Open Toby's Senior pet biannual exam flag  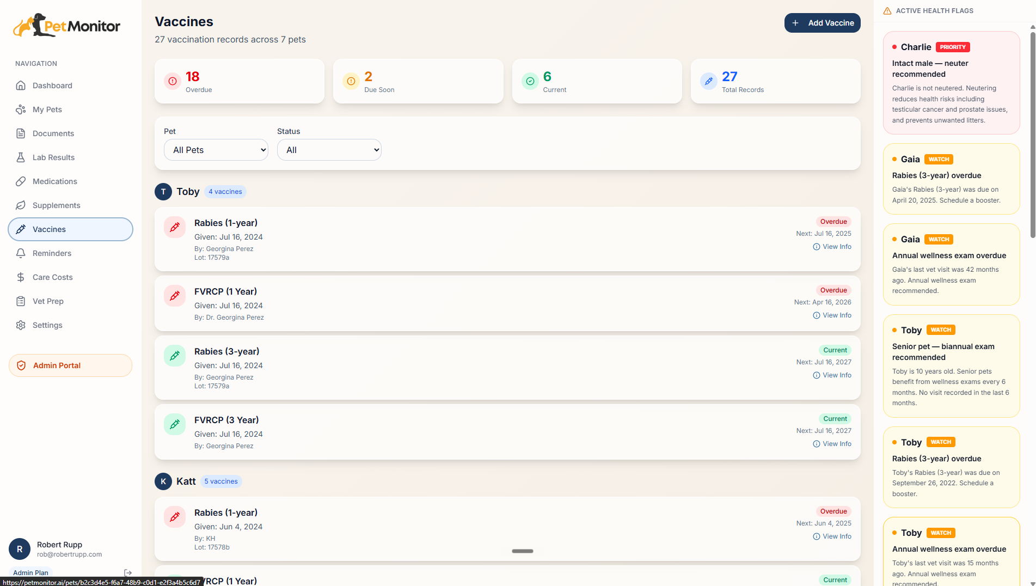tap(951, 366)
